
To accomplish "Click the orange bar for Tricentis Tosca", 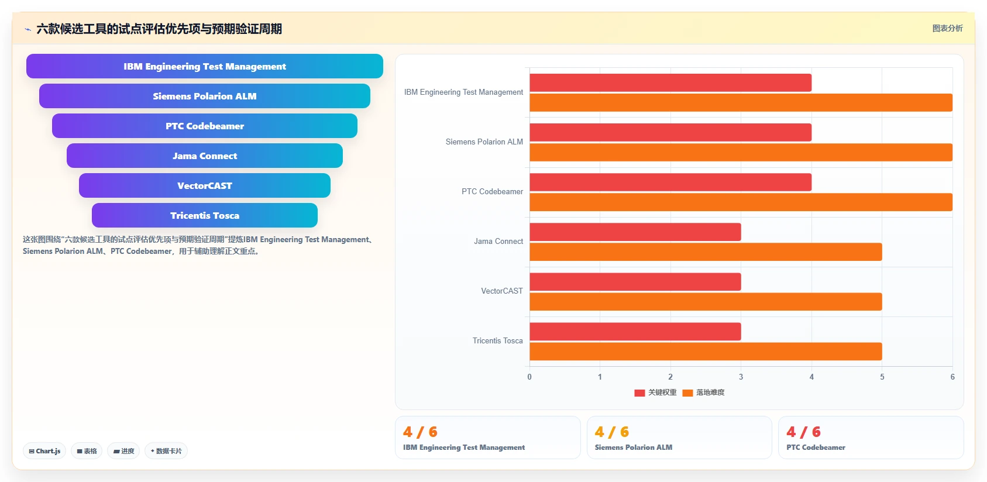I will (x=706, y=351).
